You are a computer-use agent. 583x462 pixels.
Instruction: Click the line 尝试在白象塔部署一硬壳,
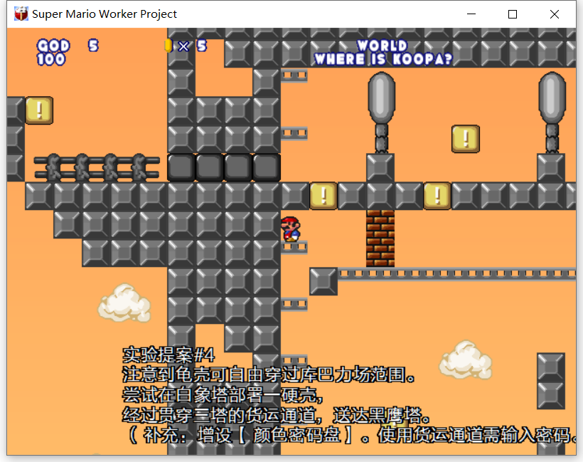pyautogui.click(x=223, y=394)
